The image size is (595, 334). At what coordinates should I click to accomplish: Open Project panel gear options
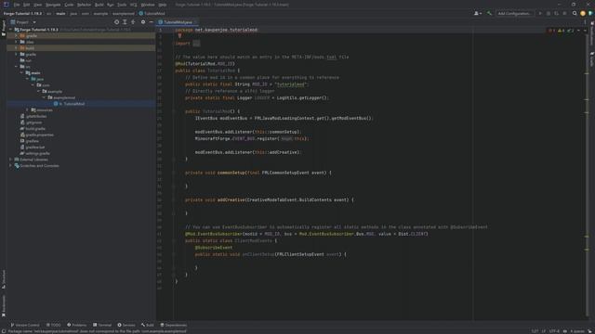[x=143, y=22]
